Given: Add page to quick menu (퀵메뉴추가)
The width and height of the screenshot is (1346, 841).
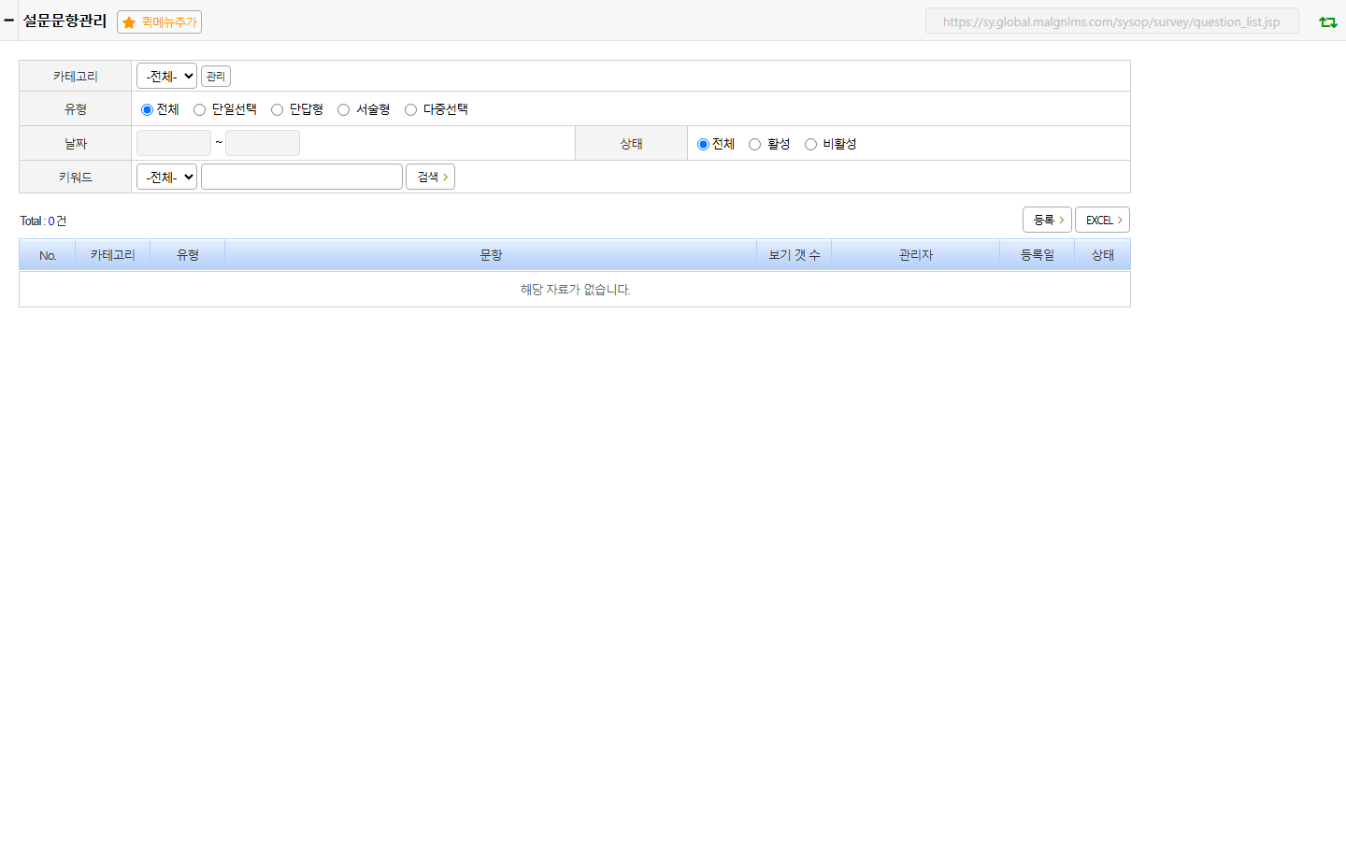Looking at the screenshot, I should tap(159, 21).
